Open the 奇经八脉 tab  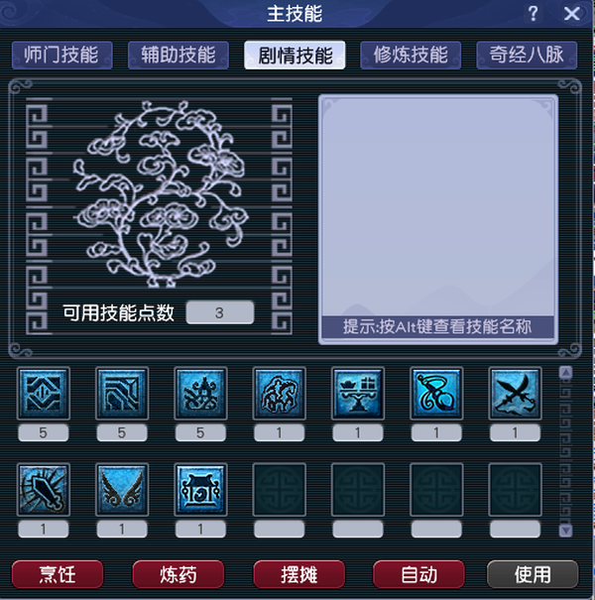tap(527, 56)
